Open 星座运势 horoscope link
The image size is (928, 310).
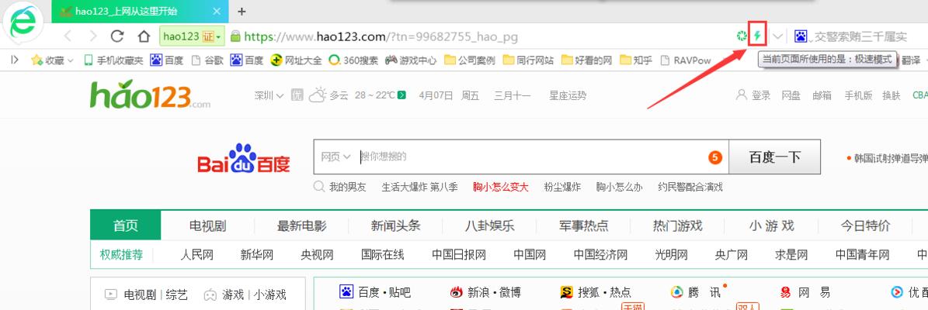click(x=568, y=95)
